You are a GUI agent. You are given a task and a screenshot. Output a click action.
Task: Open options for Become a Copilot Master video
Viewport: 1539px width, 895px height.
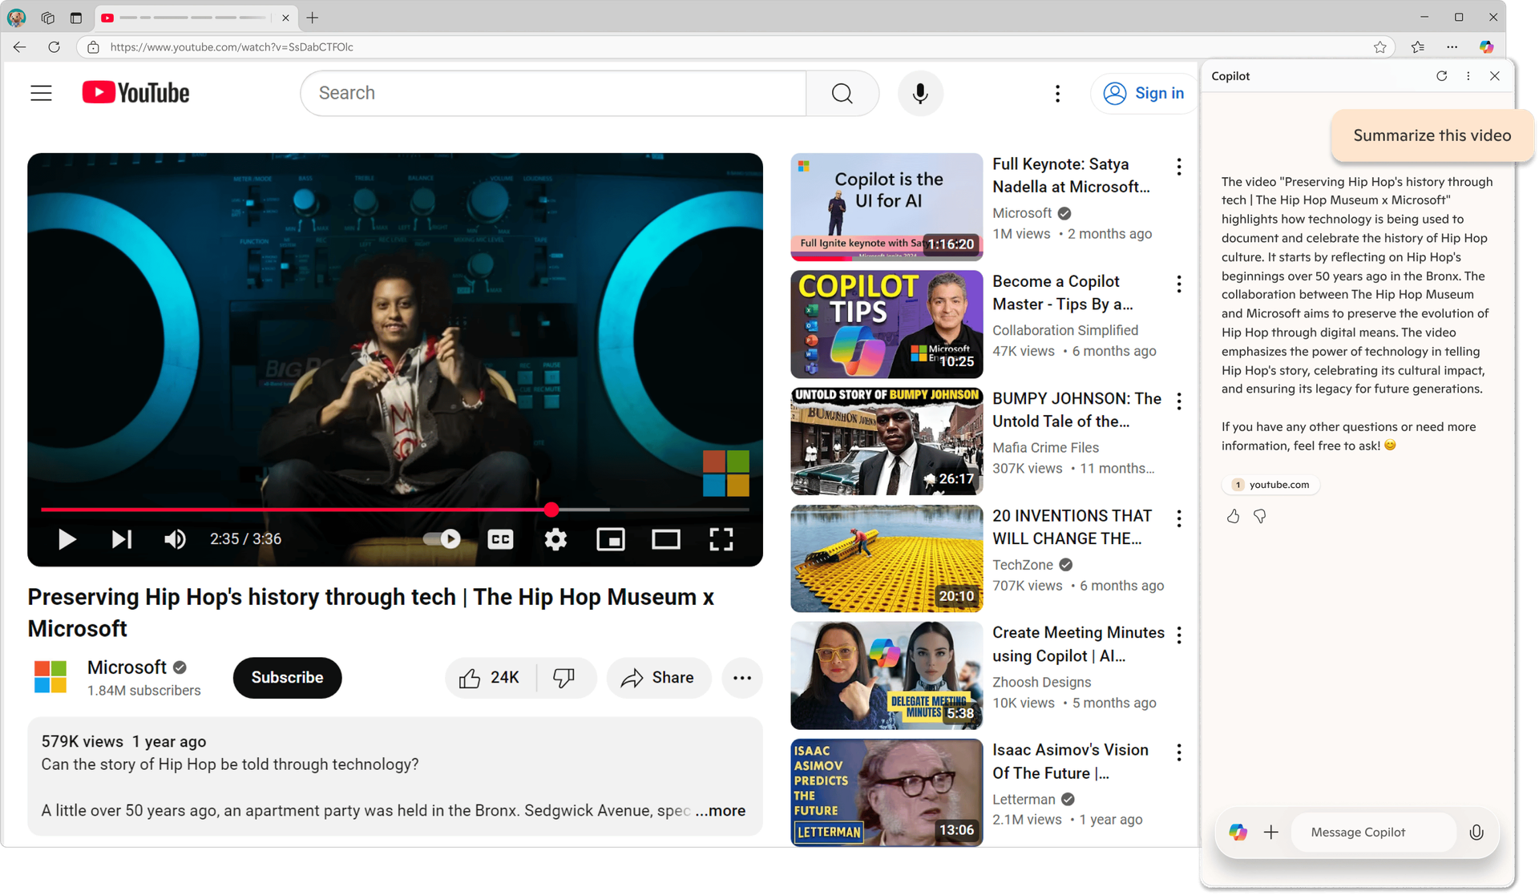pos(1179,284)
